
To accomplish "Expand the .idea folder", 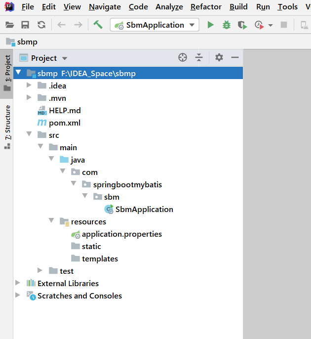I will 29,85.
